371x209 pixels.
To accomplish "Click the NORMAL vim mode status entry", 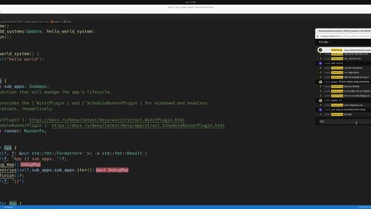I will point(9,207).
